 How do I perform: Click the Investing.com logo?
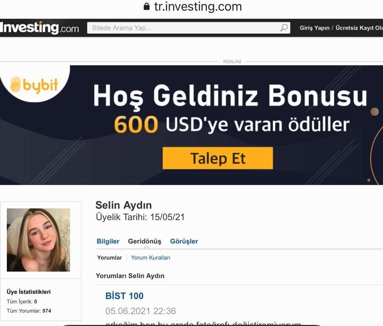[40, 28]
